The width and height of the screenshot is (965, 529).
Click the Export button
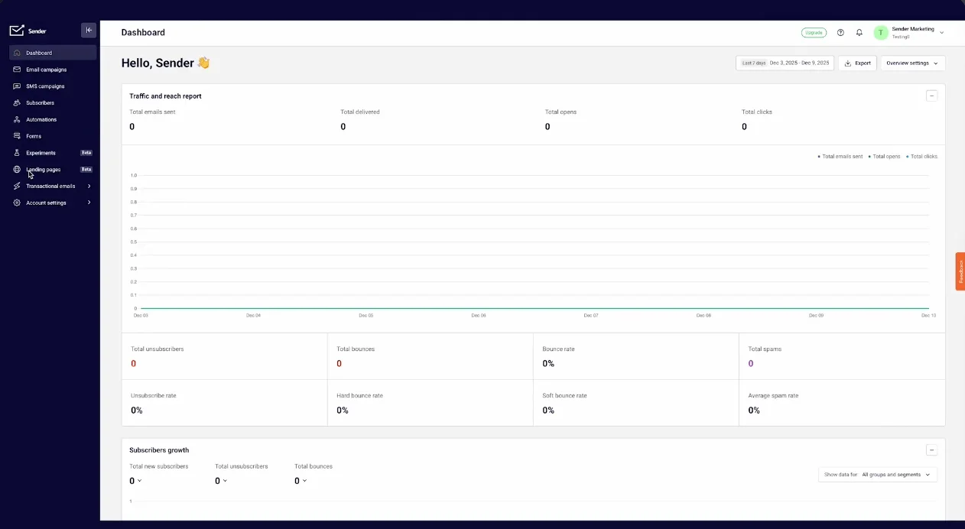tap(857, 63)
